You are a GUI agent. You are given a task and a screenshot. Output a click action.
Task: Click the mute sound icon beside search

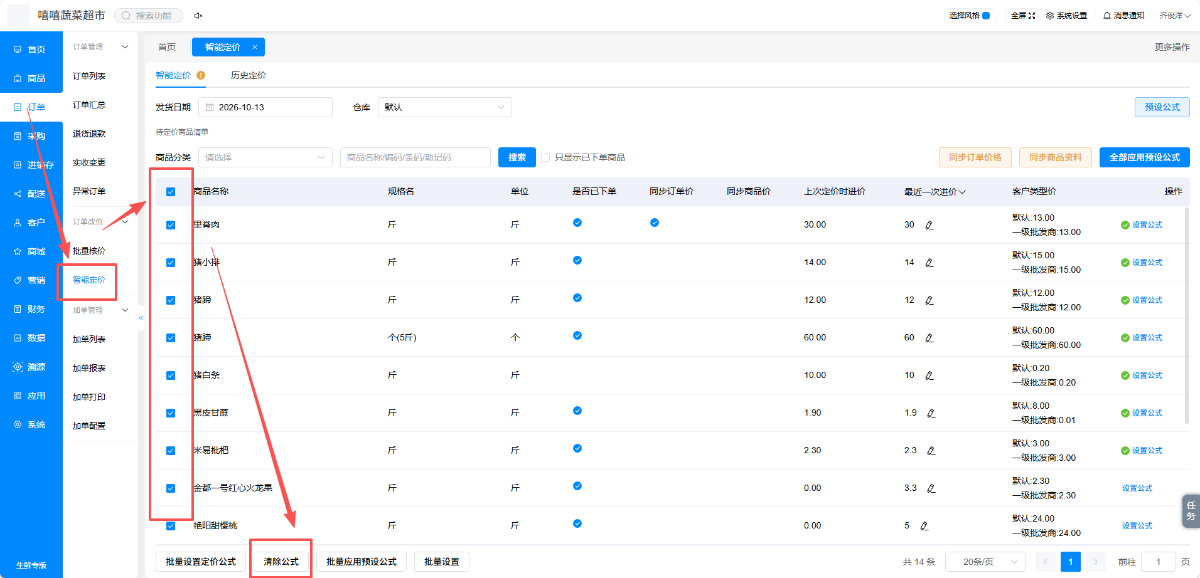198,16
